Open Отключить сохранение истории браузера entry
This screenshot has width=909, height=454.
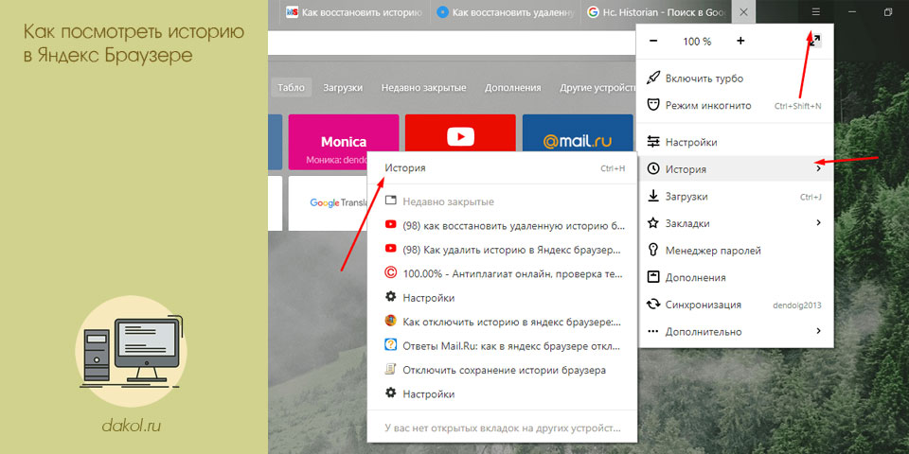[503, 370]
